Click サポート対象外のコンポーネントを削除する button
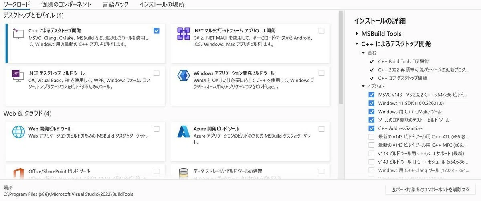481x201 pixels. (x=430, y=189)
